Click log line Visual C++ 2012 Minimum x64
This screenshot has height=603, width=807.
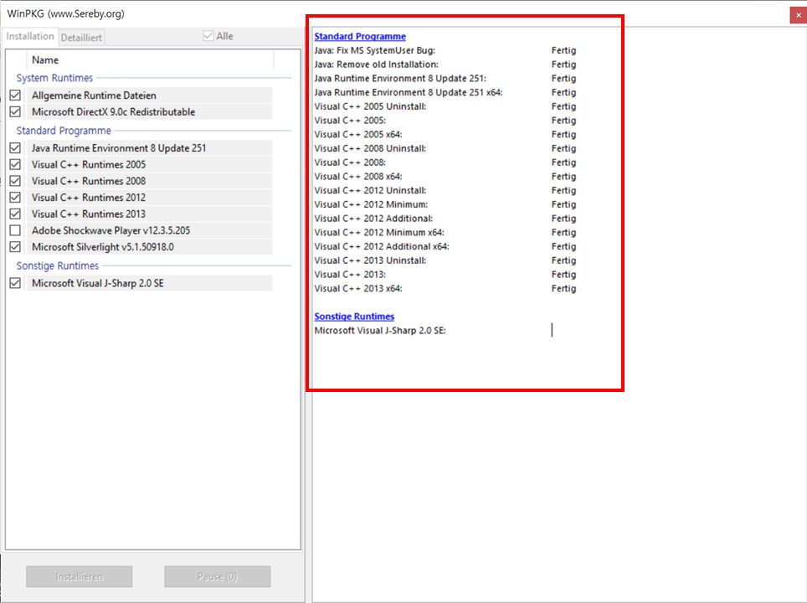pos(378,232)
